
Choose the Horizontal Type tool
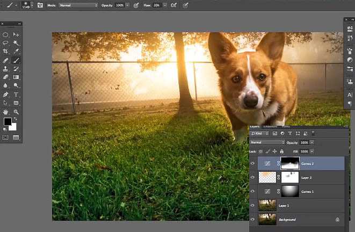(16, 95)
